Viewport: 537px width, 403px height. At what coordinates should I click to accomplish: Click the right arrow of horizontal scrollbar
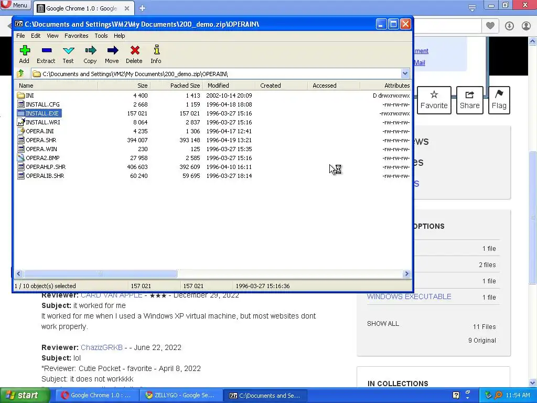tap(406, 273)
